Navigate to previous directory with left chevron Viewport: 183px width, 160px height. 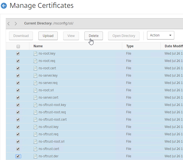click(8, 24)
